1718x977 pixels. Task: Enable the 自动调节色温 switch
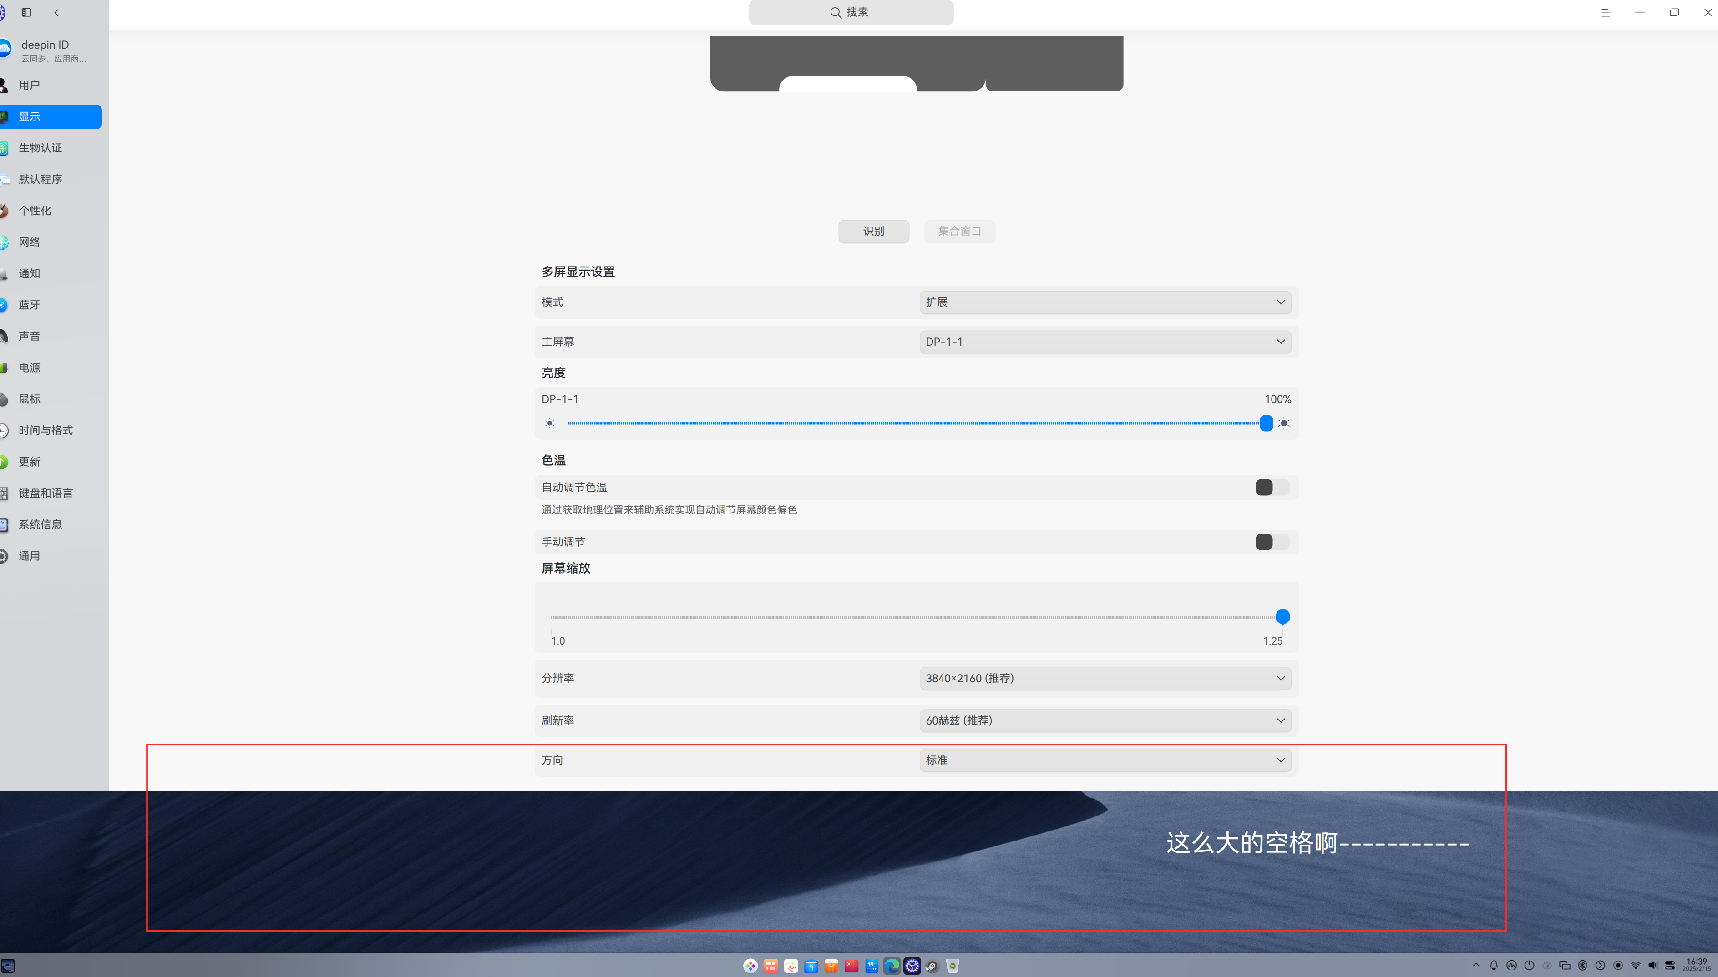[x=1272, y=487]
